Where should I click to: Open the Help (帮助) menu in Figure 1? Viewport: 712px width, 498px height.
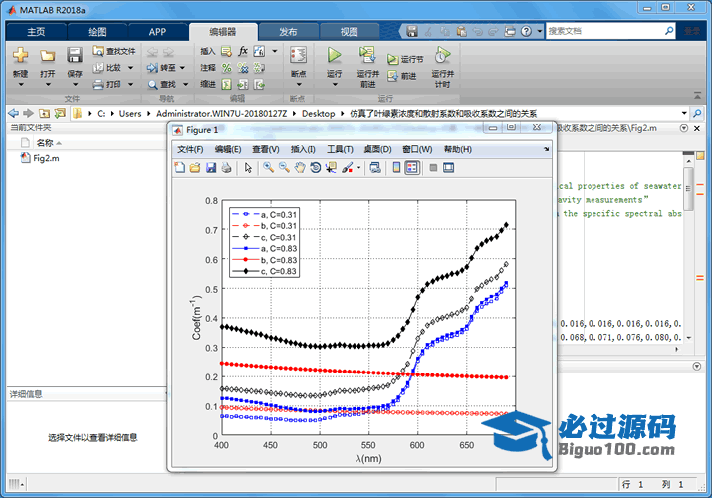tap(457, 149)
